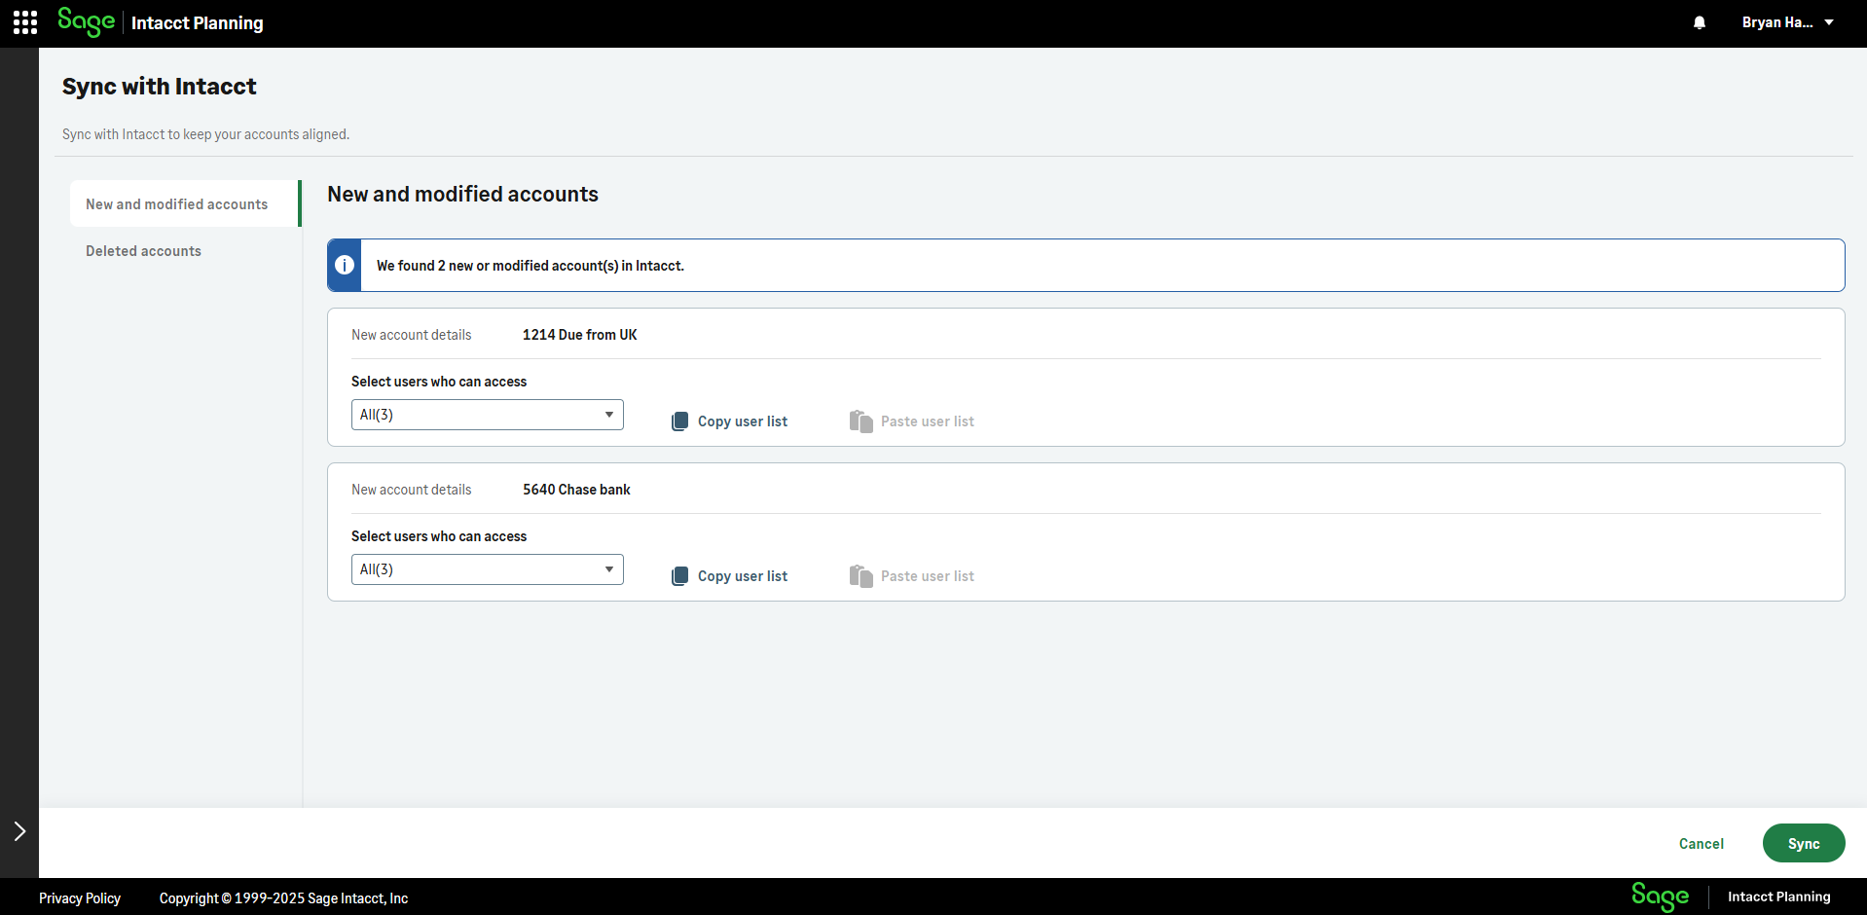Click the Intacct Planning header title
This screenshot has height=915, width=1867.
[197, 23]
